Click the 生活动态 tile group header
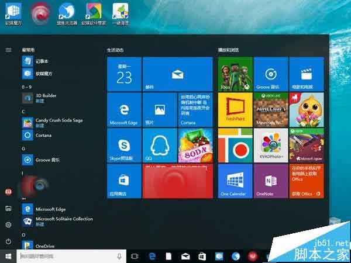This screenshot has width=351, height=263. point(115,50)
